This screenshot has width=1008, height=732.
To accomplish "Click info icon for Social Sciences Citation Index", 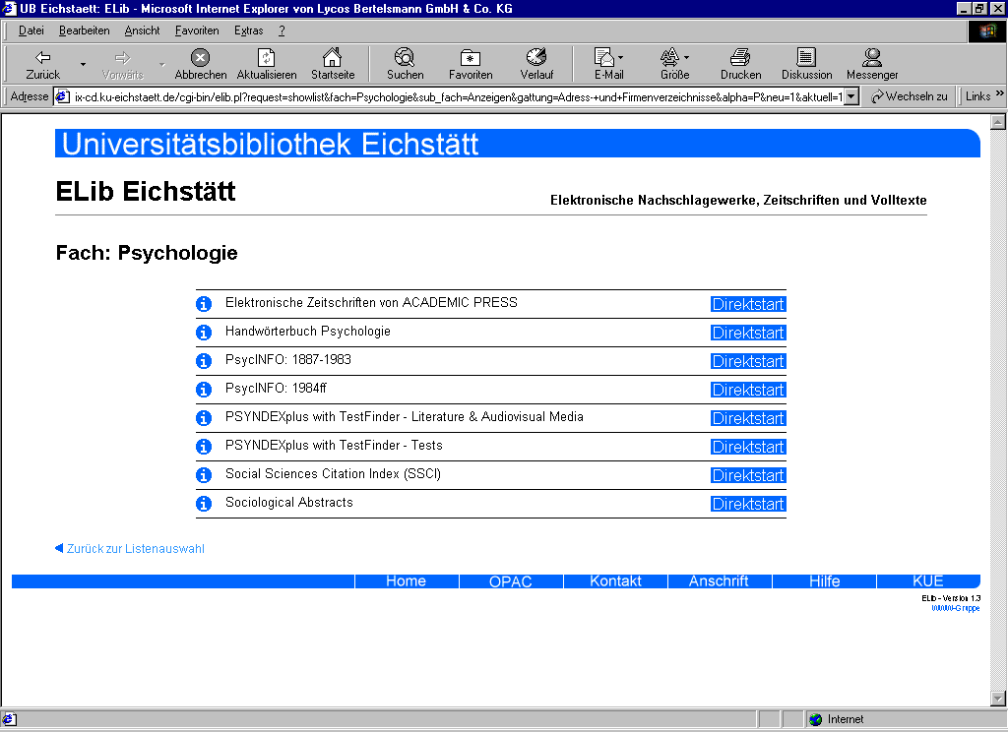I will point(204,475).
